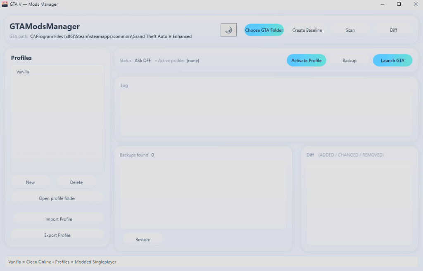Minimize the Mods Manager window

tap(382, 4)
